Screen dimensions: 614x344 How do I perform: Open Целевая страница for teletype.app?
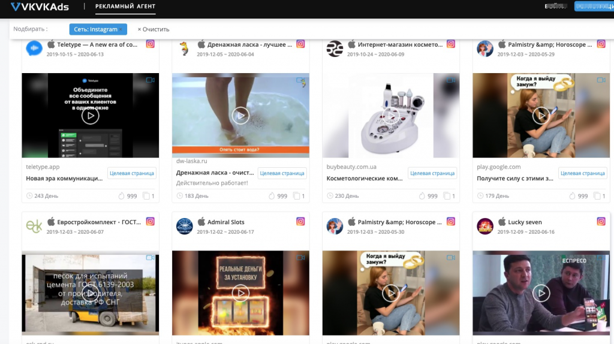tap(131, 173)
